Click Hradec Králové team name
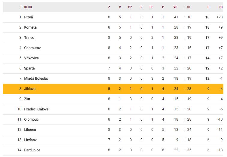The image size is (227, 157). (x=36, y=109)
